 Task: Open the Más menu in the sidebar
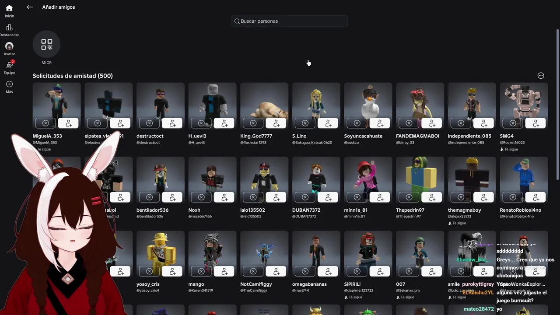click(9, 87)
